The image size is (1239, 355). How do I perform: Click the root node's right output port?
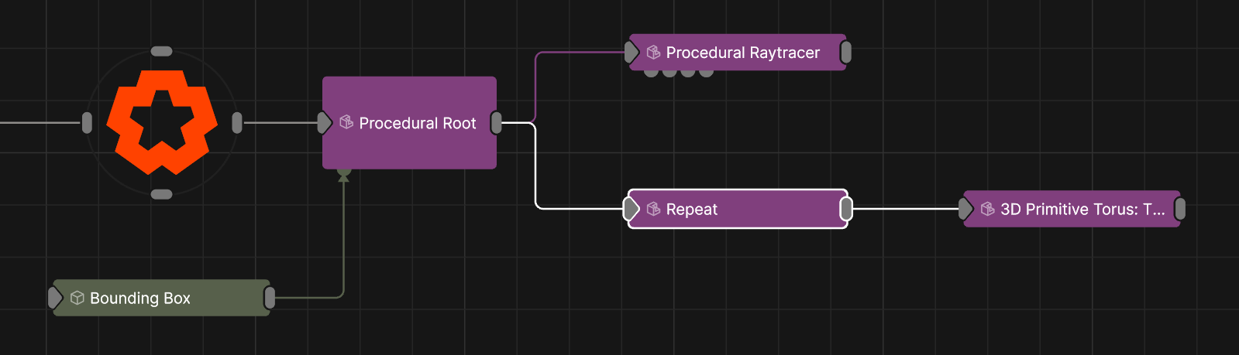coord(237,122)
